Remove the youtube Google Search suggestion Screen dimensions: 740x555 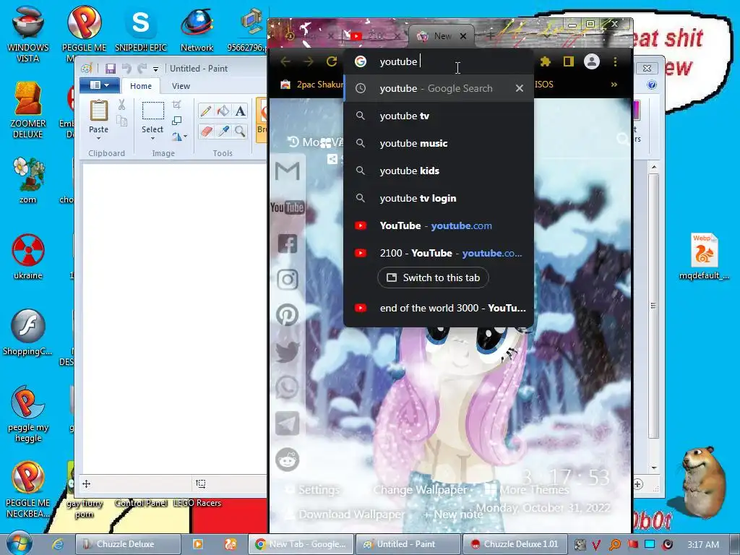click(x=519, y=88)
